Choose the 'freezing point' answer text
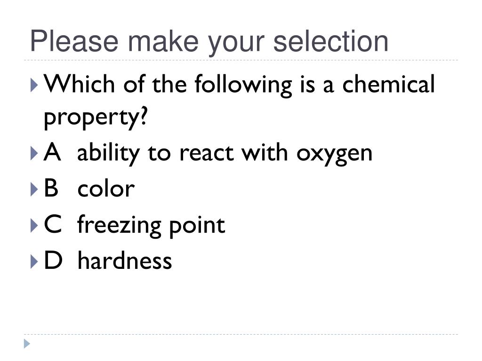 (x=151, y=226)
